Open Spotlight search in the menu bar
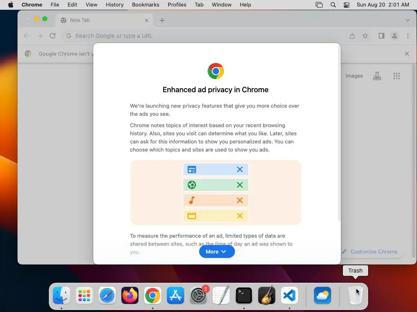The image size is (417, 312). 333,4
